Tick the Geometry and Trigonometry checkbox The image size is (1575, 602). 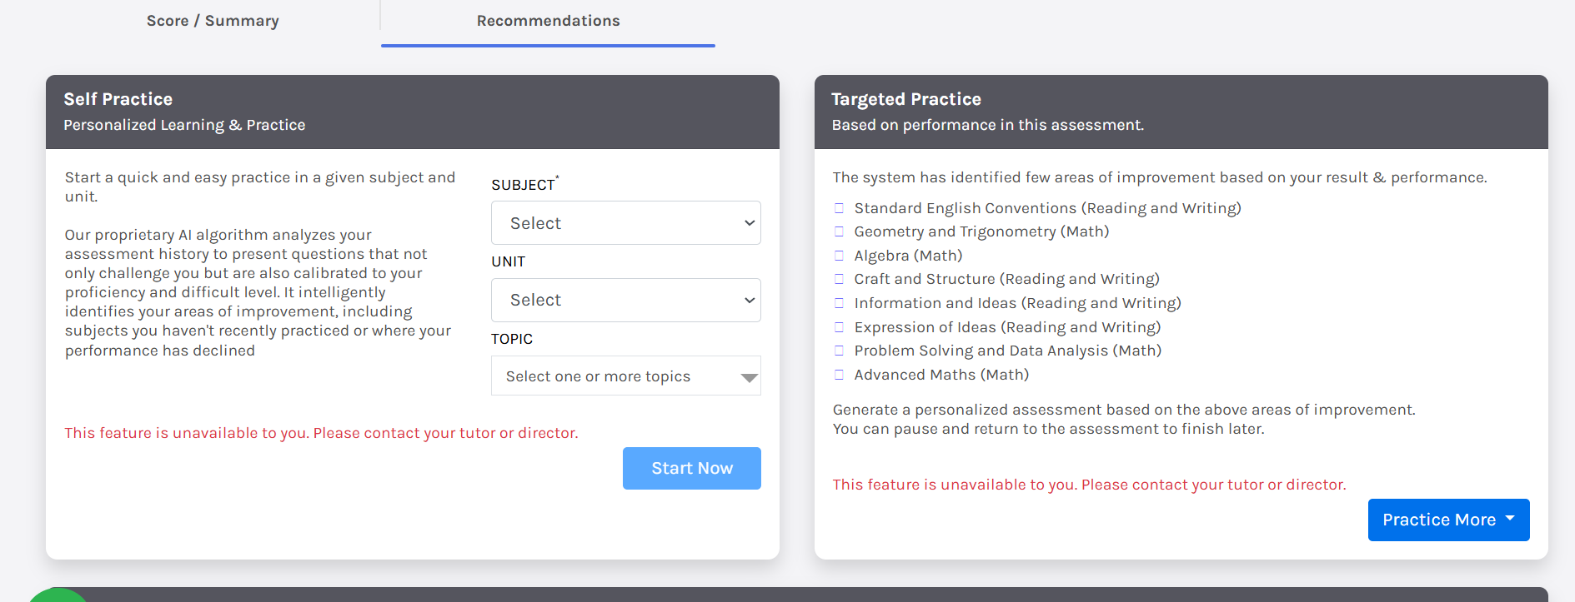click(839, 232)
